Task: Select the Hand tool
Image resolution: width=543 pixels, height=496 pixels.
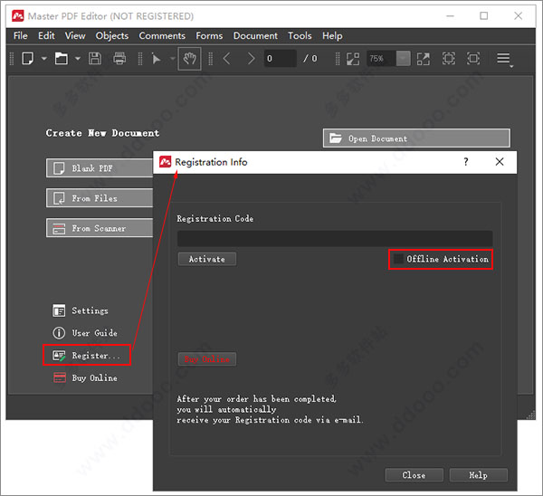Action: click(189, 59)
